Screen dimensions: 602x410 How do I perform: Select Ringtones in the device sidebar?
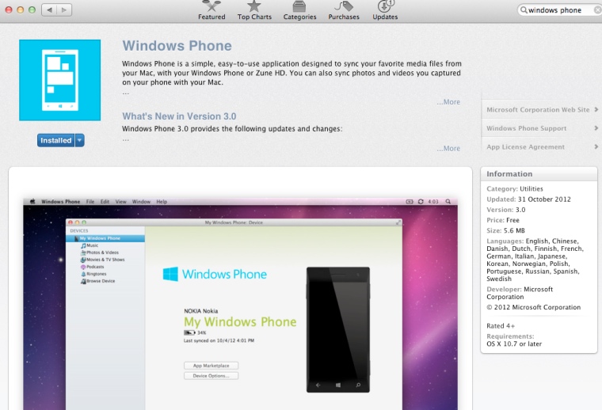click(93, 274)
